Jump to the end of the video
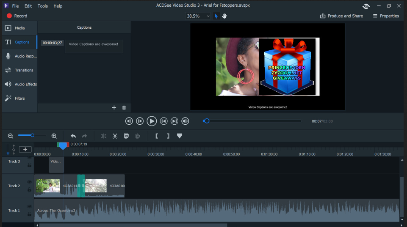This screenshot has width=407, height=227. 174,121
